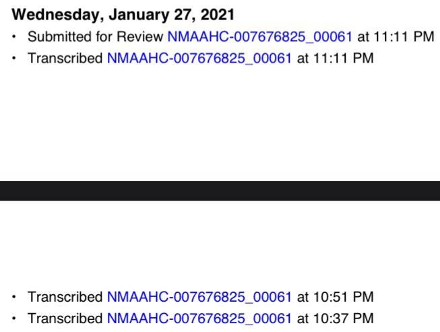
Task: Click the bullet of the 10:37 PM entry
Action: tap(15, 318)
